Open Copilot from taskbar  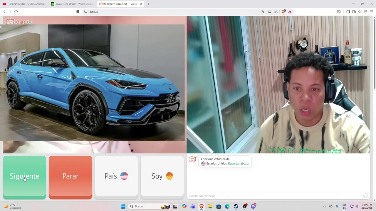(x=184, y=206)
